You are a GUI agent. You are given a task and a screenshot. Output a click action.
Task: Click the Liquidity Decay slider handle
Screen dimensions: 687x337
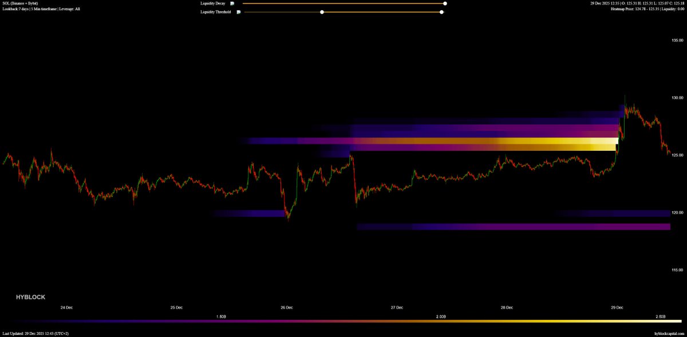coord(445,3)
